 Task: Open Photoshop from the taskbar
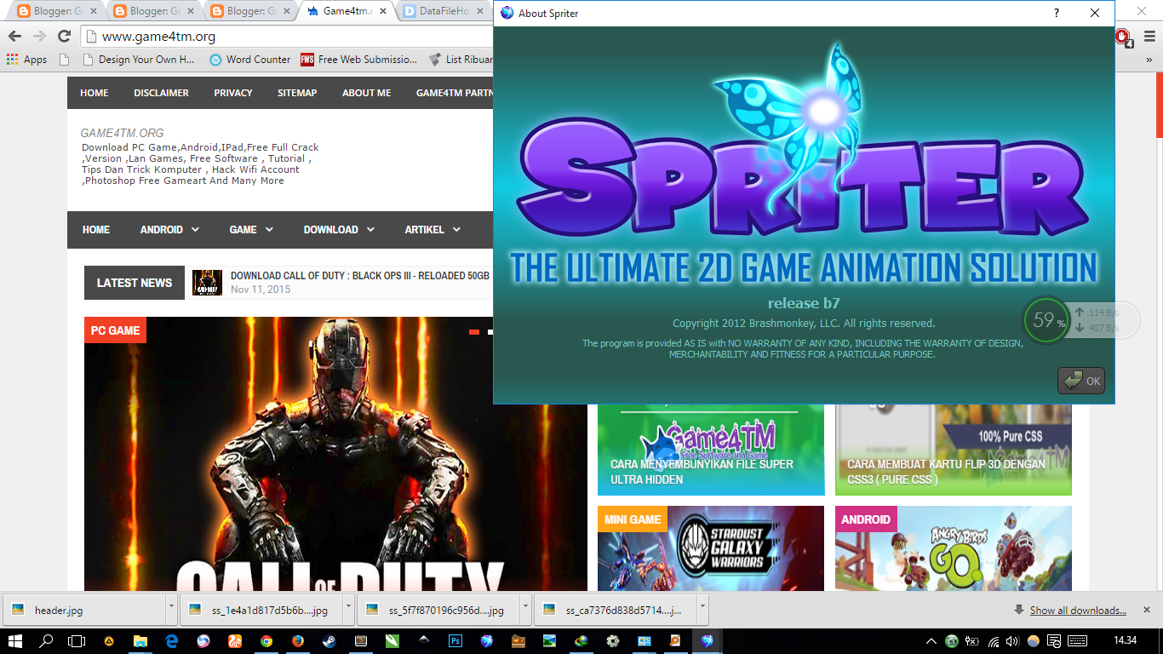[x=454, y=642]
